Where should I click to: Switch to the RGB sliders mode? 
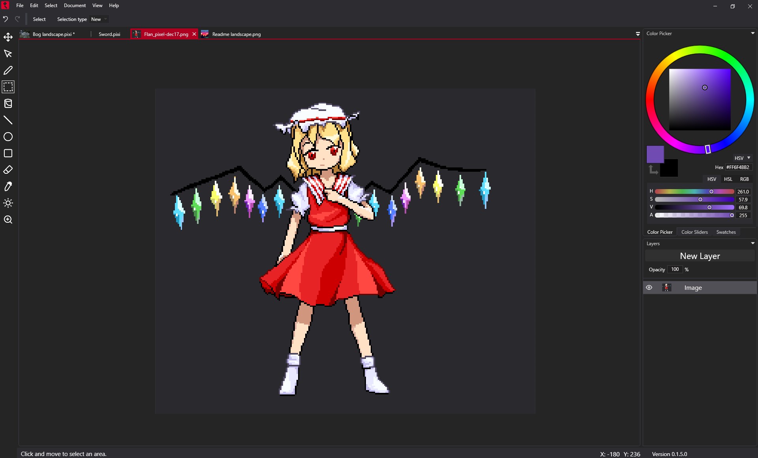click(745, 179)
